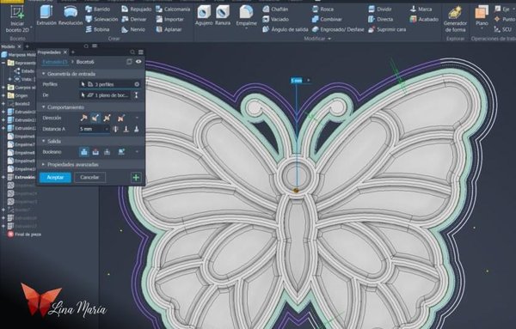This screenshot has width=516, height=329.
Task: Expand Propiedades avanzadas section
Action: click(x=44, y=164)
